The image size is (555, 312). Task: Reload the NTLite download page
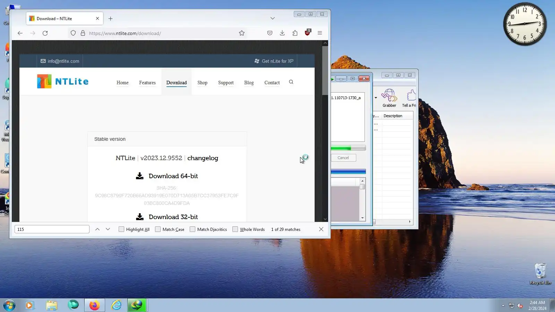pyautogui.click(x=45, y=33)
